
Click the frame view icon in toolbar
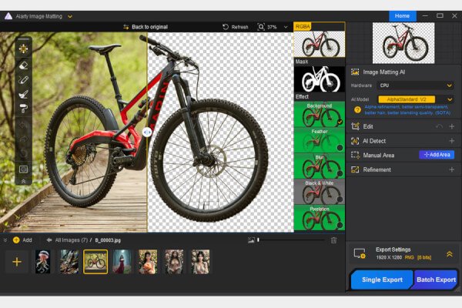[24, 169]
